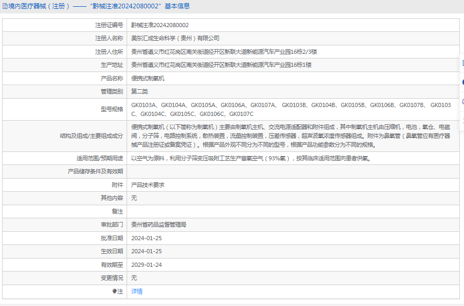Open the 详情 link
Screen dimensions: 464x306
(137, 291)
